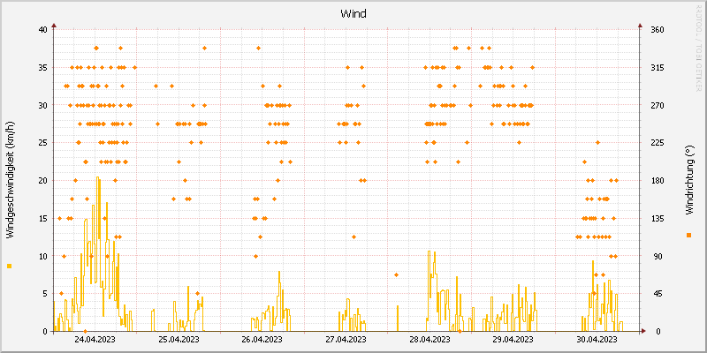Click the left axis value 25

point(42,143)
